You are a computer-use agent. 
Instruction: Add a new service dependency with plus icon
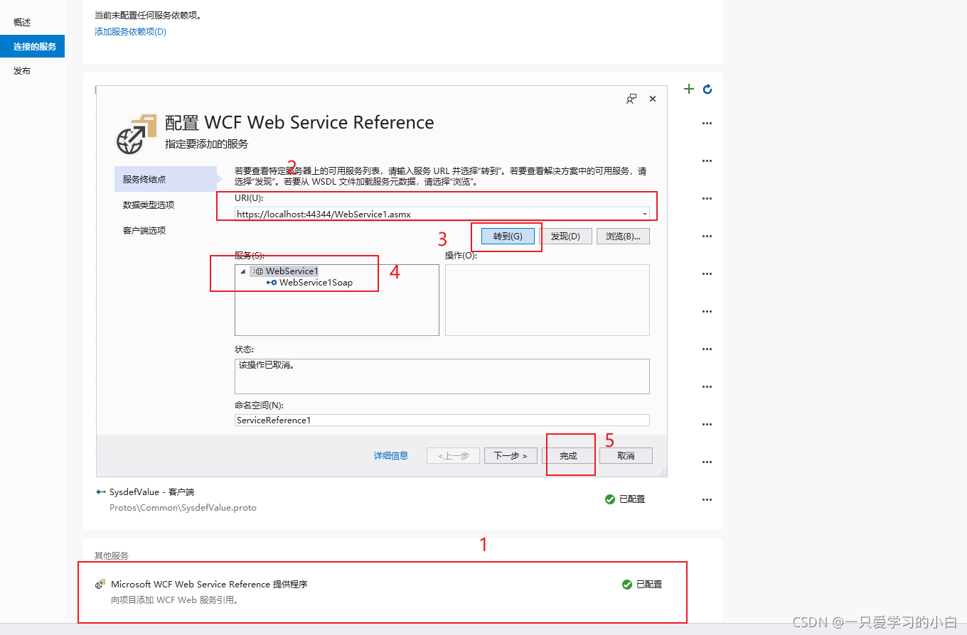click(688, 89)
